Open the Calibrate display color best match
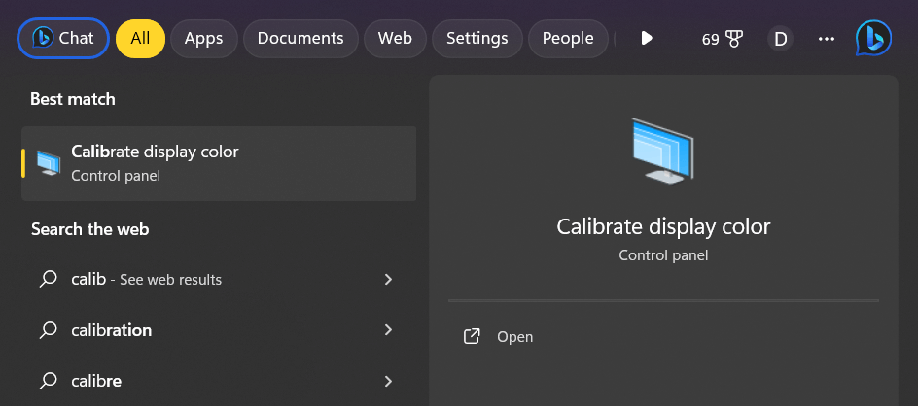 point(219,163)
